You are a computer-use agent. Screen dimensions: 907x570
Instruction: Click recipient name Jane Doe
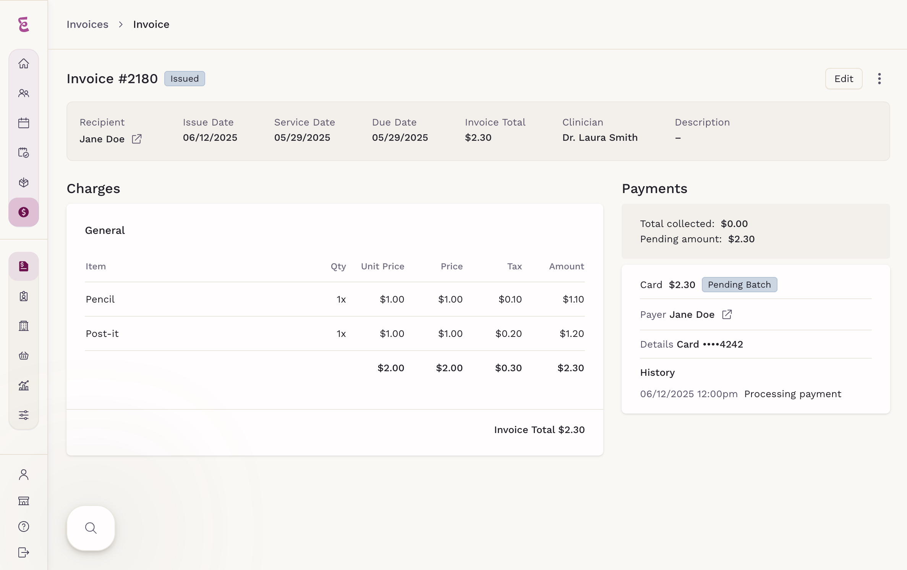tap(102, 139)
